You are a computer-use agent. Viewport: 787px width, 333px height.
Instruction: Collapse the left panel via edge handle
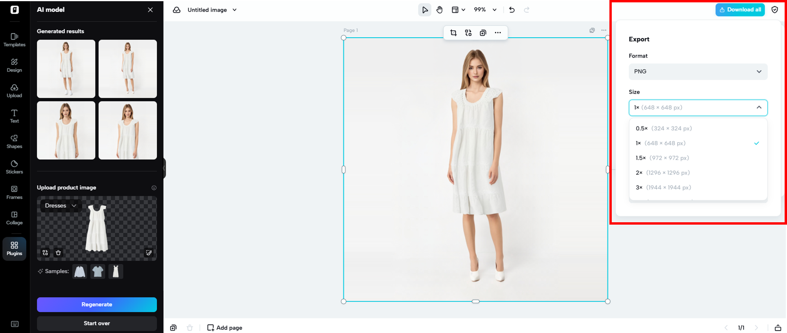165,168
